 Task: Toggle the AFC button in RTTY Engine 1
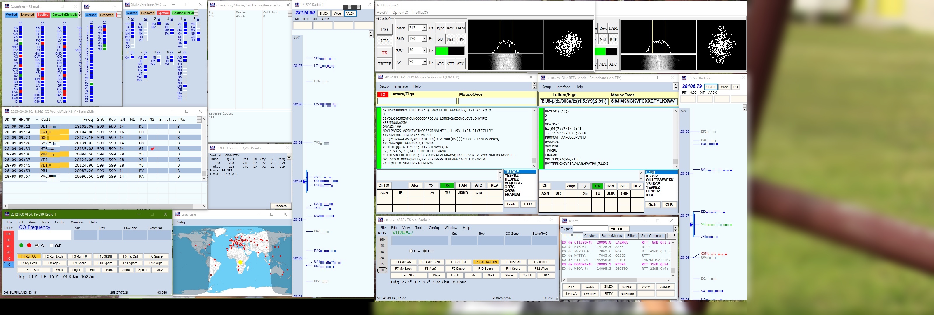coord(461,64)
